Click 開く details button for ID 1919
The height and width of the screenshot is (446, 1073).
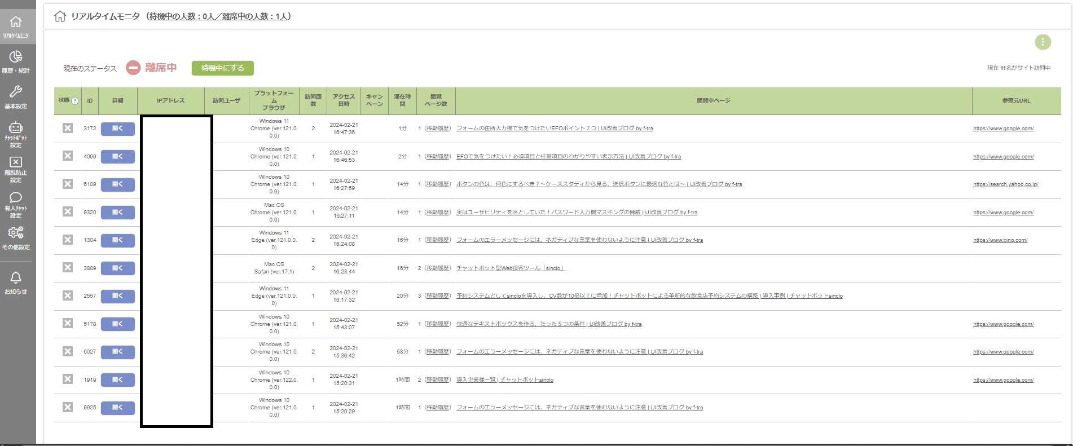118,380
